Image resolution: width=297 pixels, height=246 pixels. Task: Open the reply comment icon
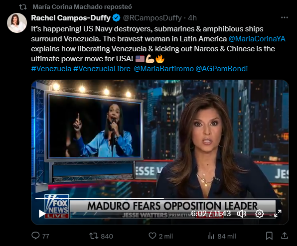click(x=35, y=236)
